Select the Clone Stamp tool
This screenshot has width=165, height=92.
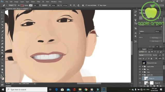coord(2,38)
